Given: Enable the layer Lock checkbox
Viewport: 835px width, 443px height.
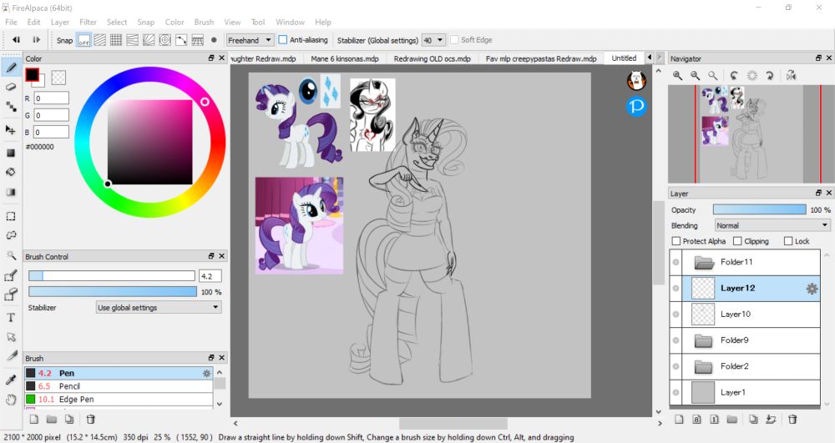Looking at the screenshot, I should tap(788, 241).
